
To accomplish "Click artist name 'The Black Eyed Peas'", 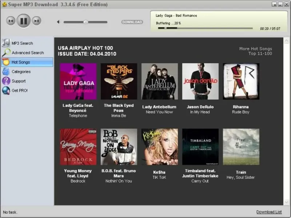I will [x=119, y=108].
